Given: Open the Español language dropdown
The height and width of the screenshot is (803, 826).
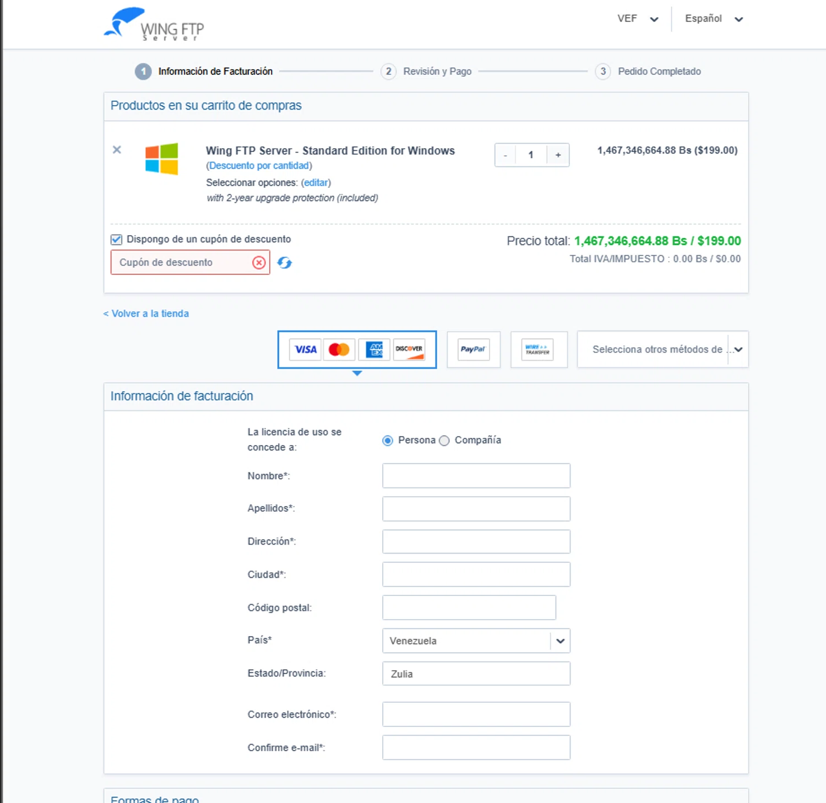Looking at the screenshot, I should [x=714, y=19].
